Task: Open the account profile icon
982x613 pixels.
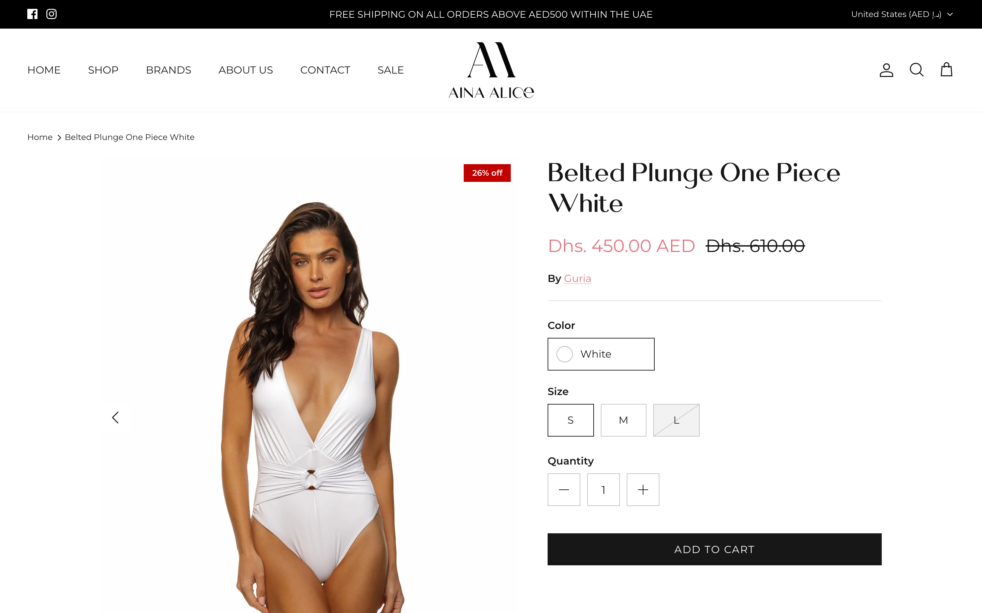Action: click(886, 70)
